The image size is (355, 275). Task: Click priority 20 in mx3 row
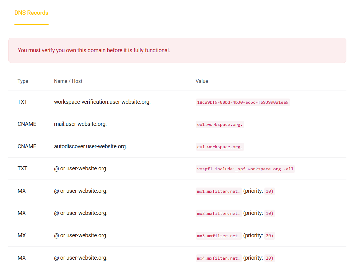point(270,236)
